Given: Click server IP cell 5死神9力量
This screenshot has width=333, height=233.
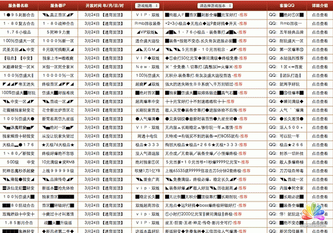Looking at the screenshot, I should click(58, 32).
